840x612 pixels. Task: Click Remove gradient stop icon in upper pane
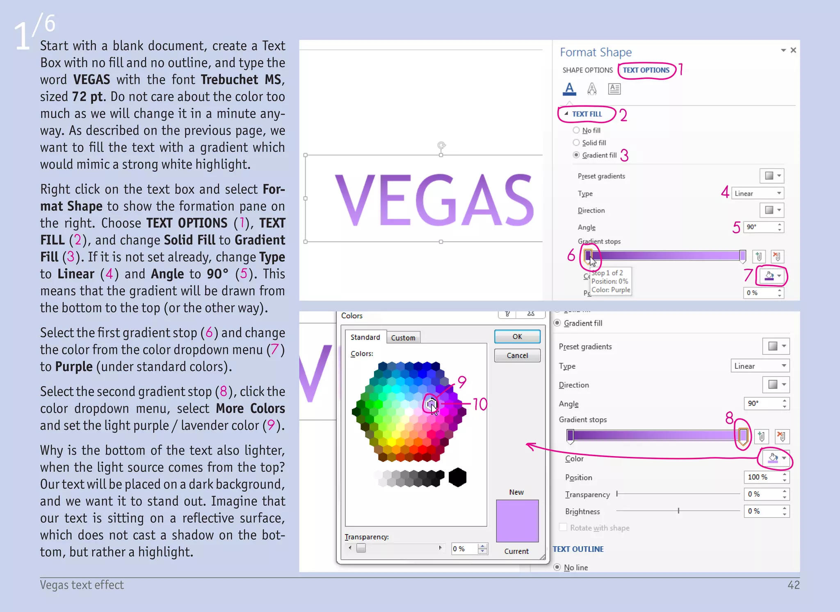pyautogui.click(x=777, y=256)
